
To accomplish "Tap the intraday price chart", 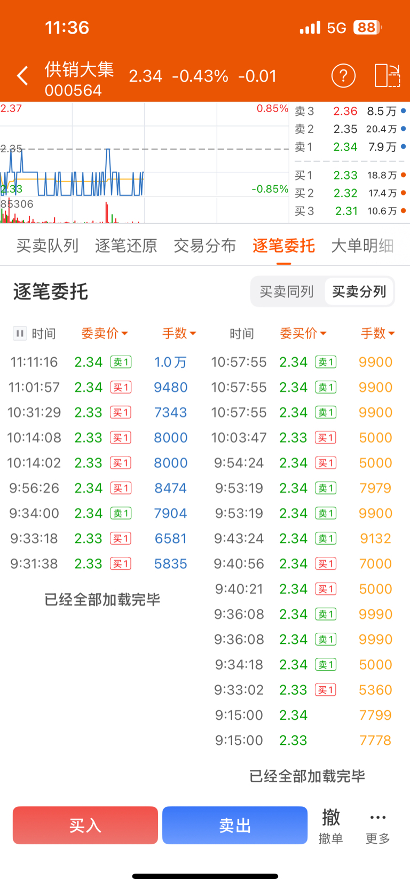I will coord(144,163).
